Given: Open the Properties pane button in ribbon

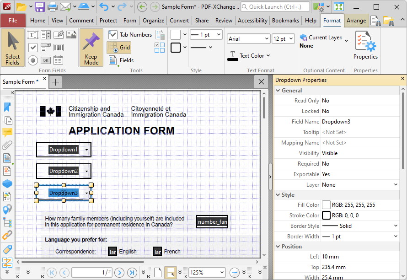Looking at the screenshot, I should [365, 45].
